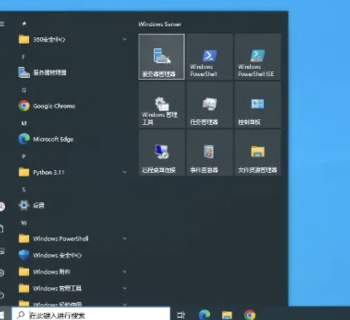The height and width of the screenshot is (320, 350).
Task: Click the W letter header
Action: click(x=24, y=223)
